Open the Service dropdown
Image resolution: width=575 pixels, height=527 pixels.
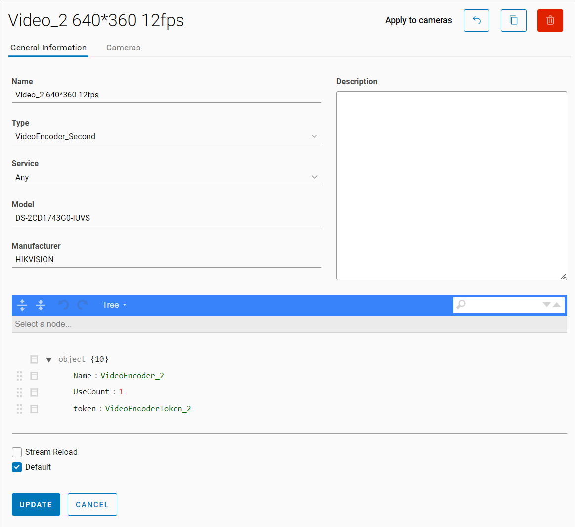166,177
